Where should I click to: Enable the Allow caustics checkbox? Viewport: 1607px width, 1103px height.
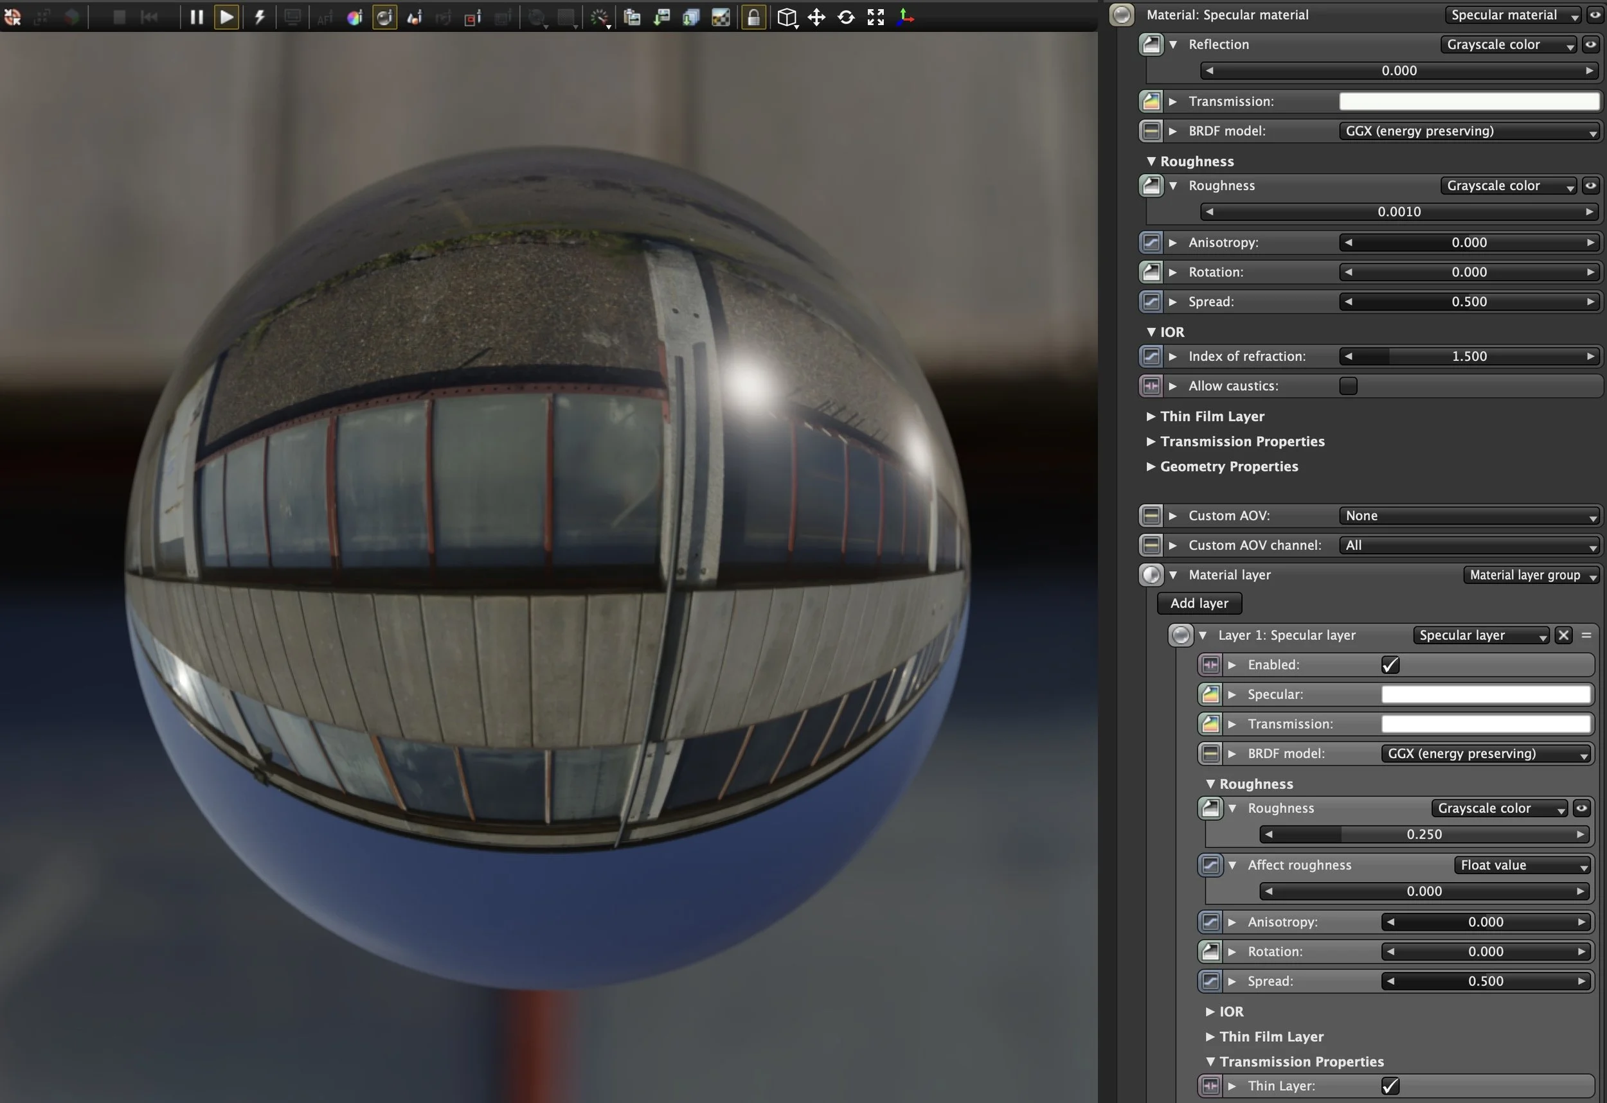pyautogui.click(x=1348, y=385)
